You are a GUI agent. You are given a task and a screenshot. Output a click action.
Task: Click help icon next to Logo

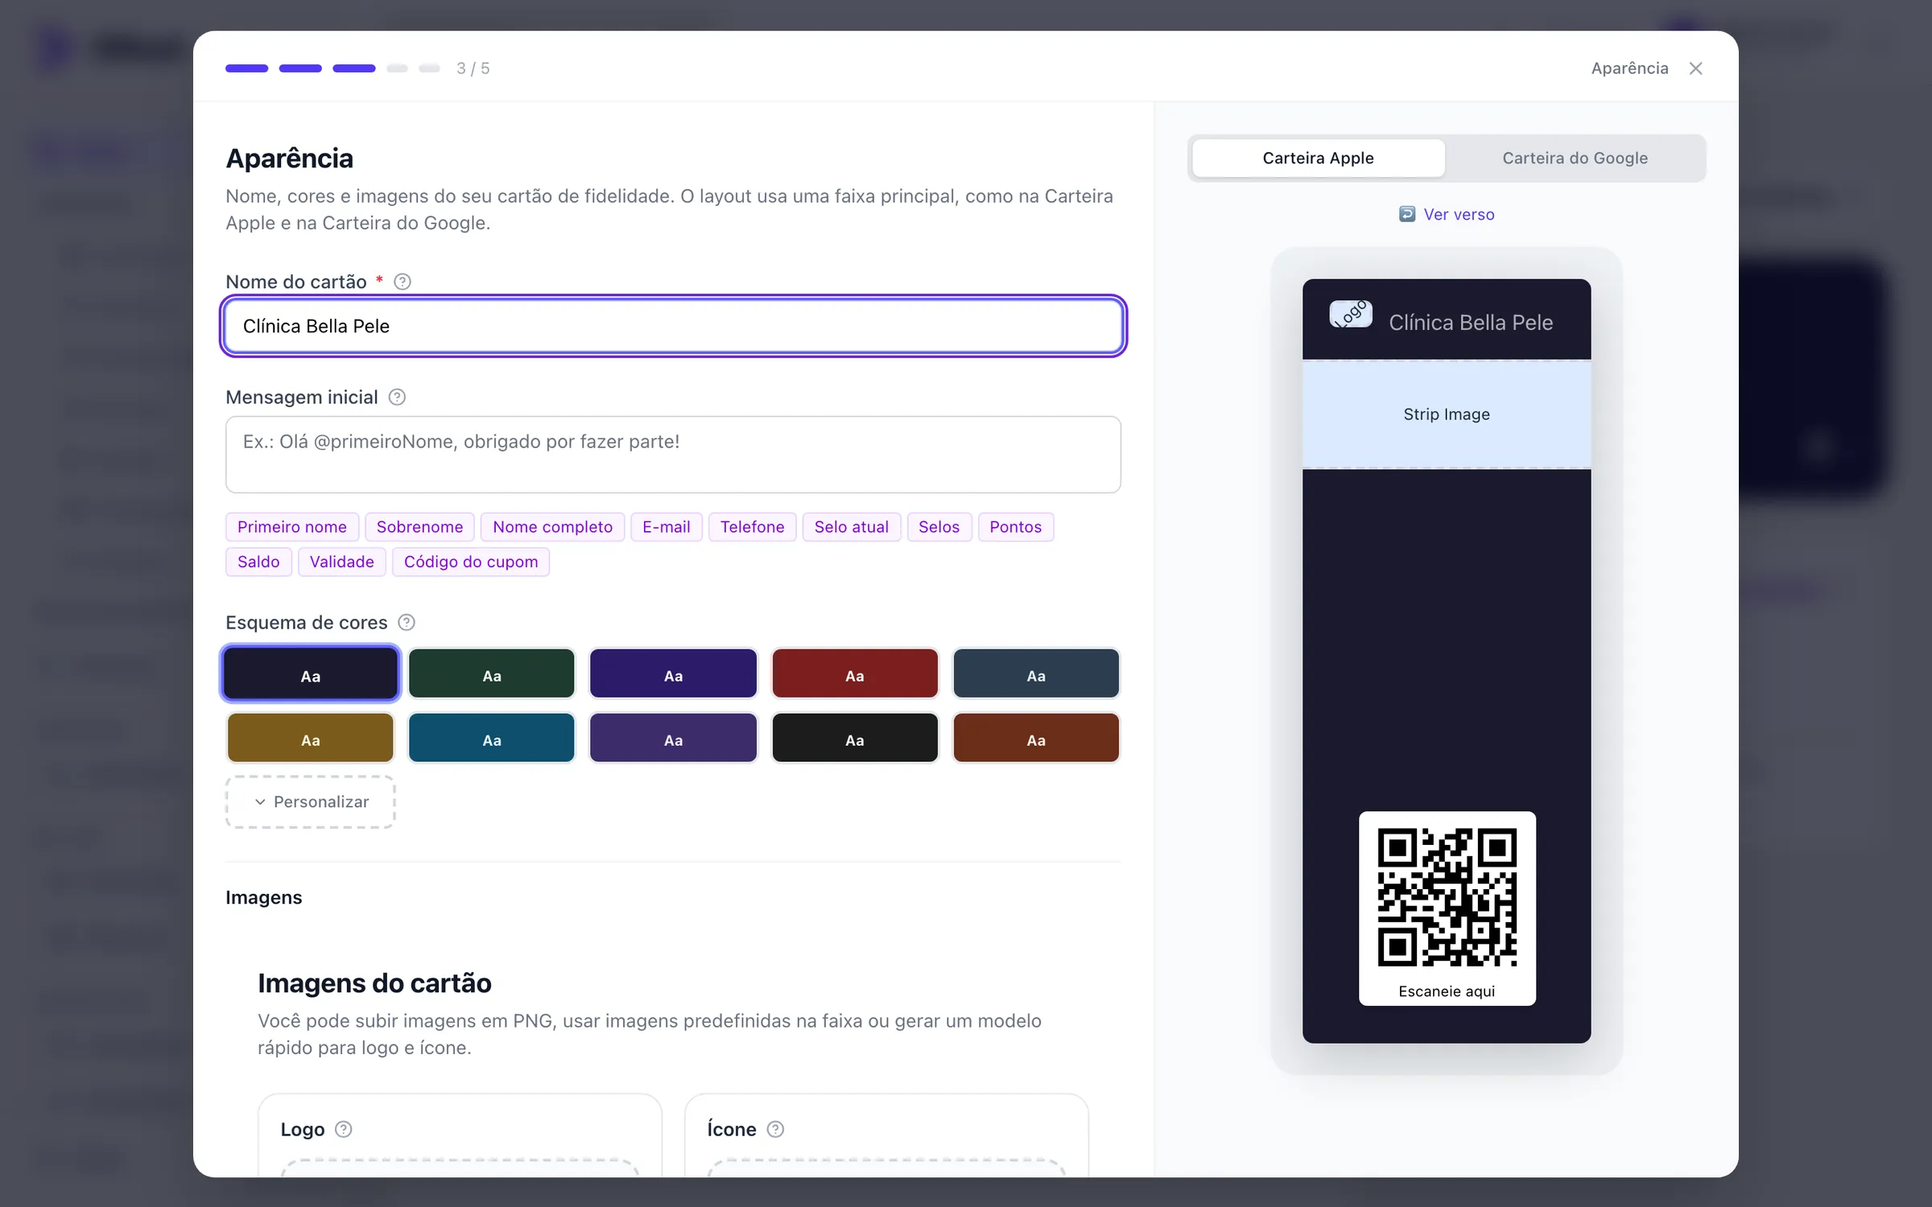click(344, 1129)
